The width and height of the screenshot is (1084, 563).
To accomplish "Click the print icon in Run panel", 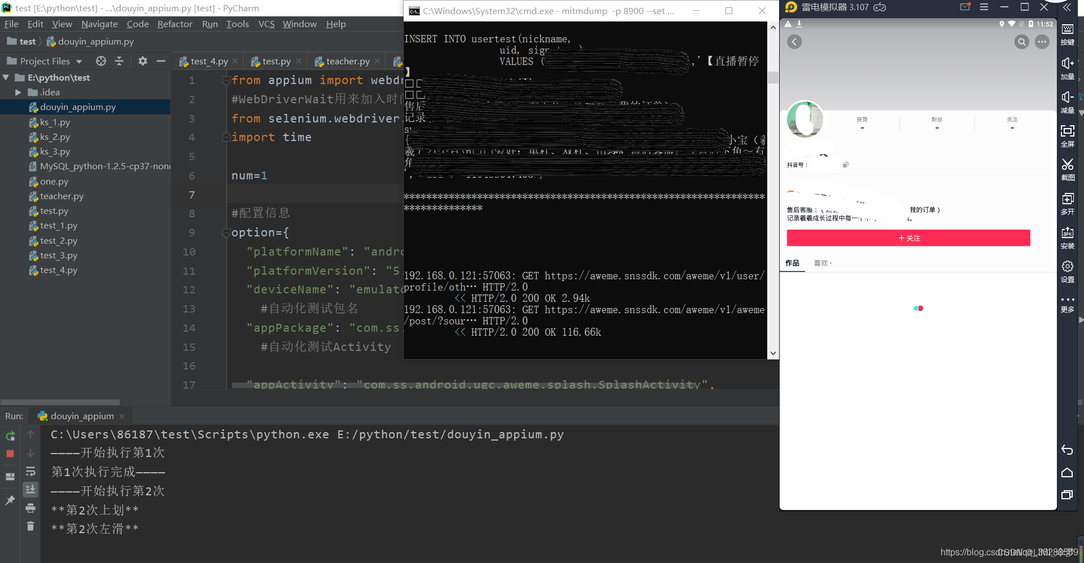I will [x=30, y=508].
